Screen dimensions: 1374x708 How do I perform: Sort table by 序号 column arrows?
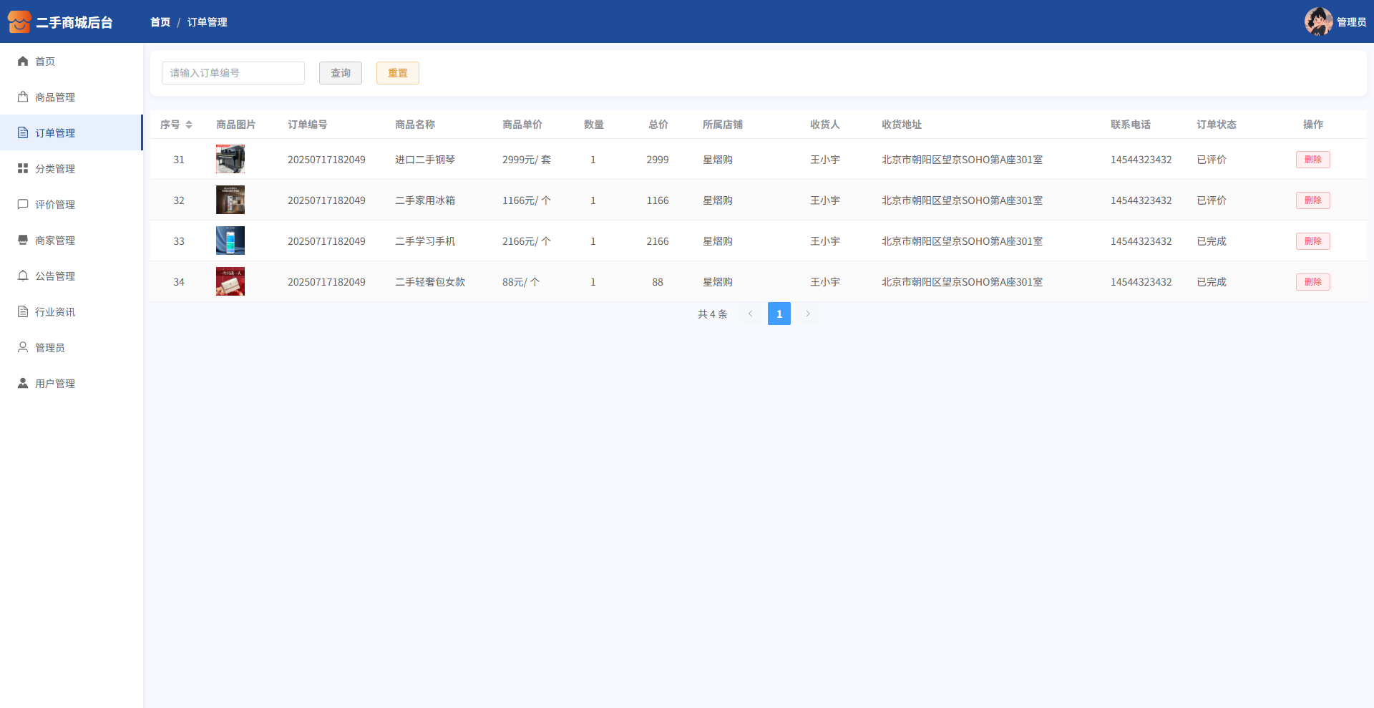pyautogui.click(x=189, y=125)
